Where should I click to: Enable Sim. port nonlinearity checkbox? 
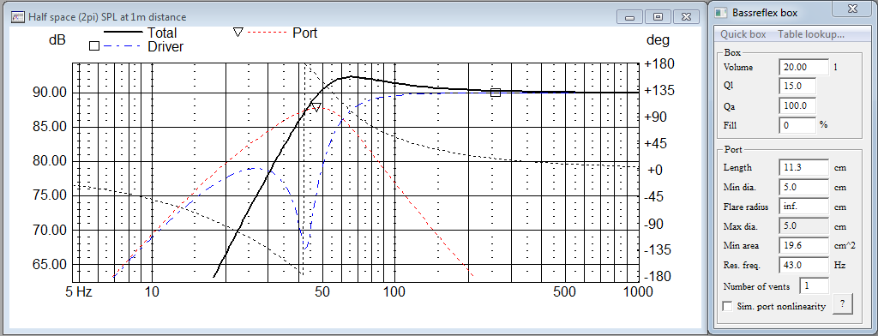click(x=727, y=306)
